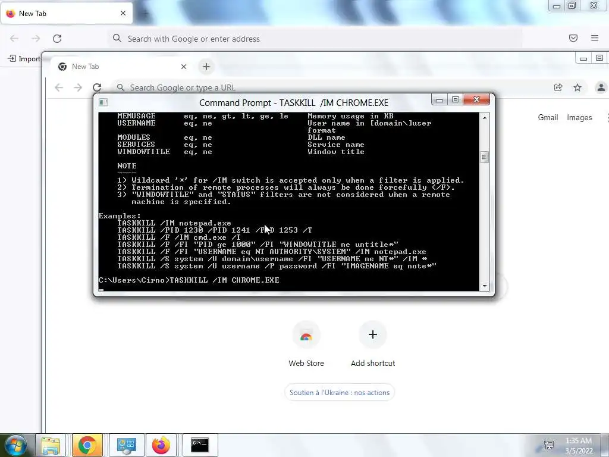609x457 pixels.
Task: Reload the Firefox page
Action: (x=57, y=39)
